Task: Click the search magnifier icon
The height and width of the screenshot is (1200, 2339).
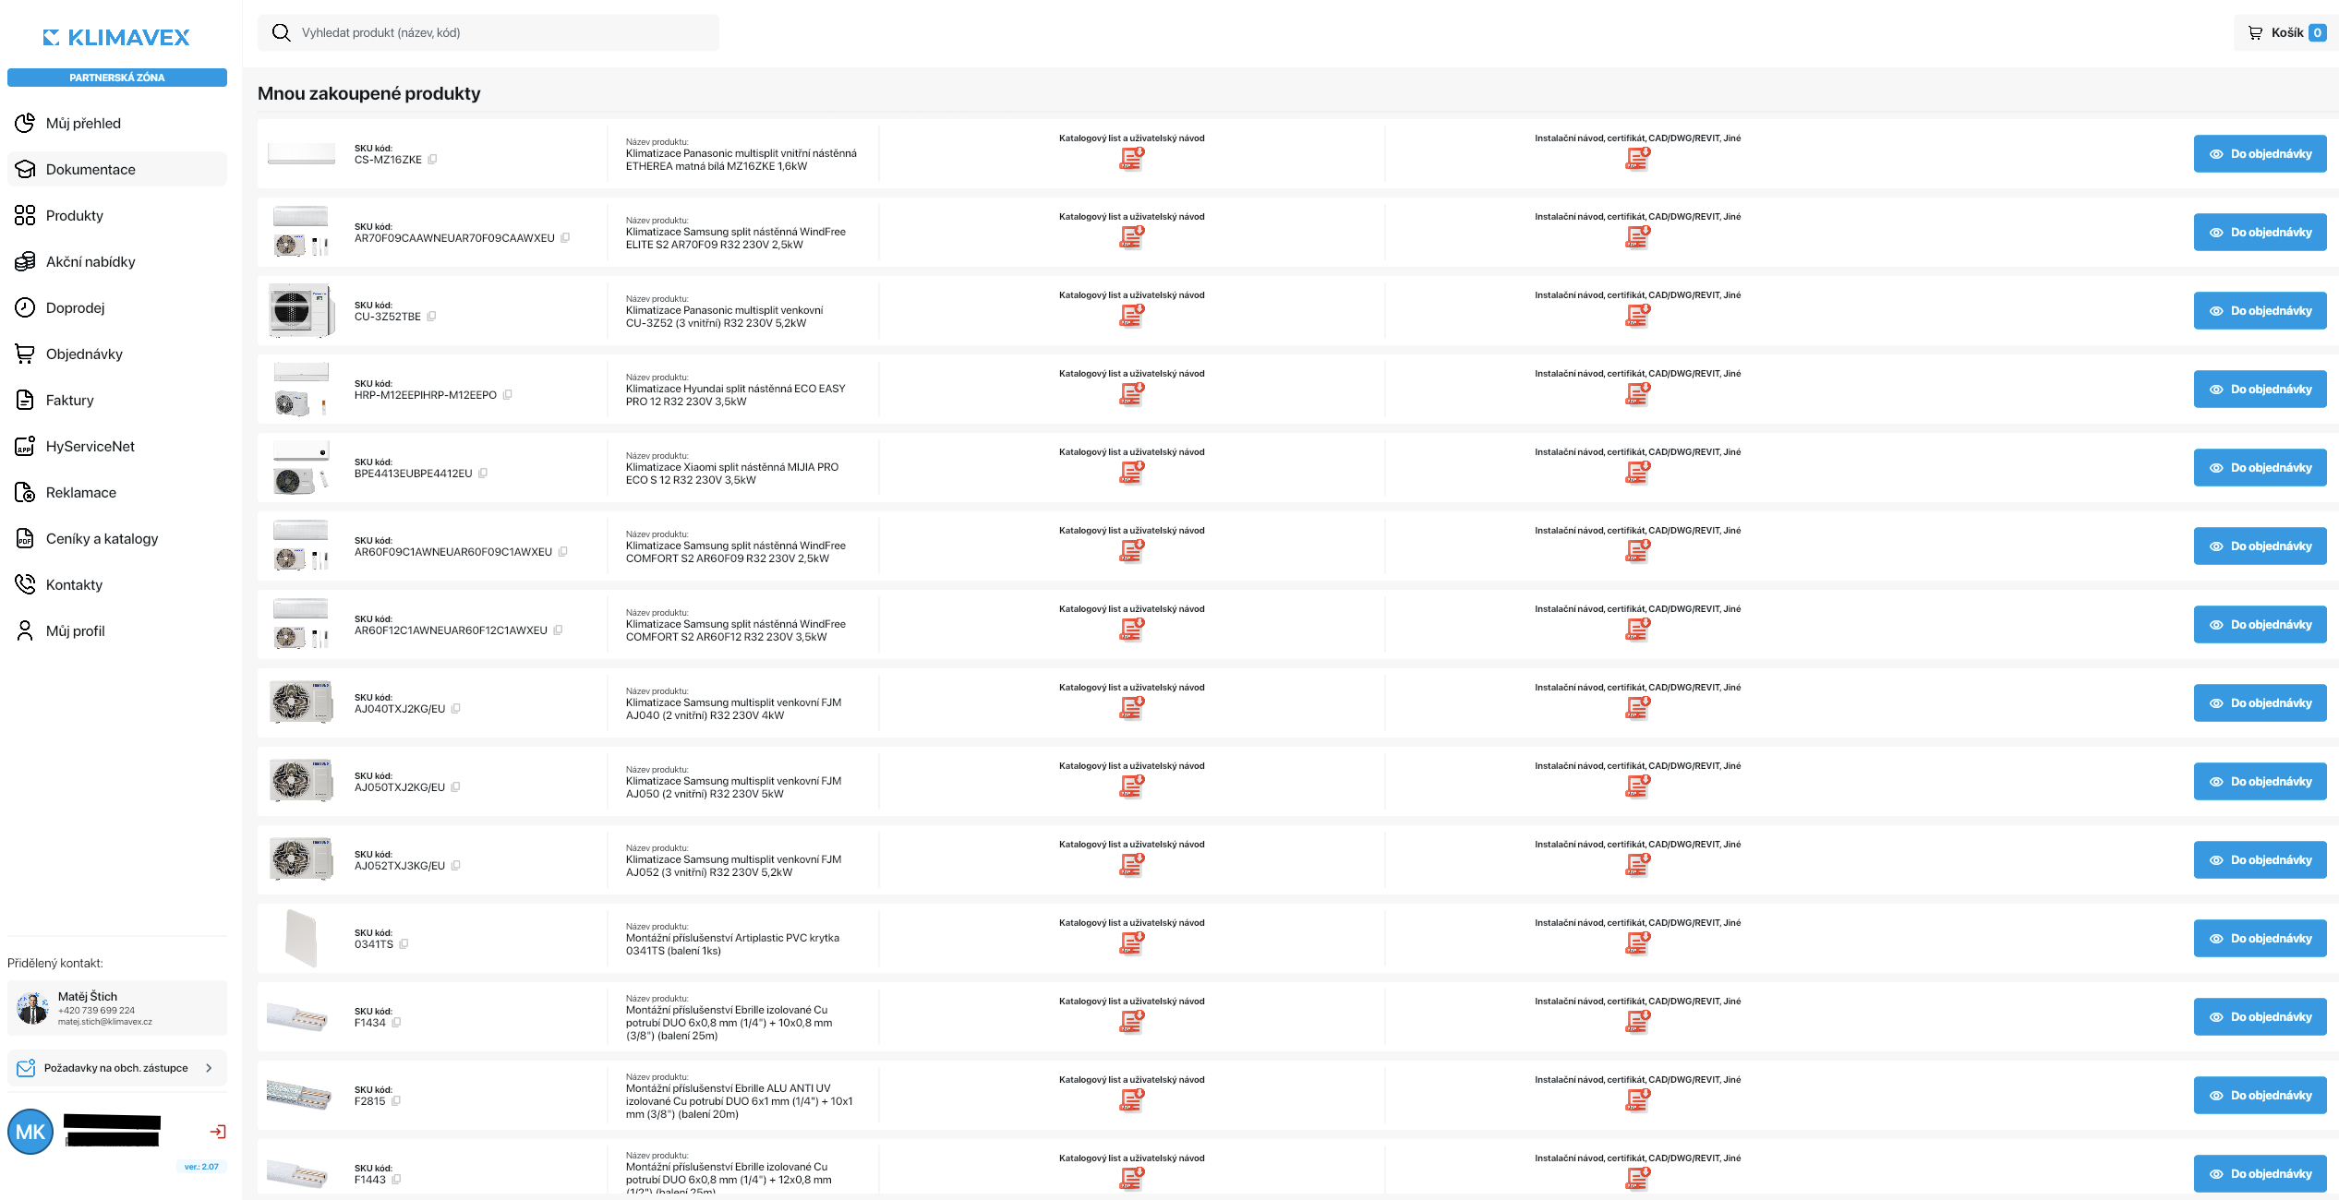Action: 282,33
